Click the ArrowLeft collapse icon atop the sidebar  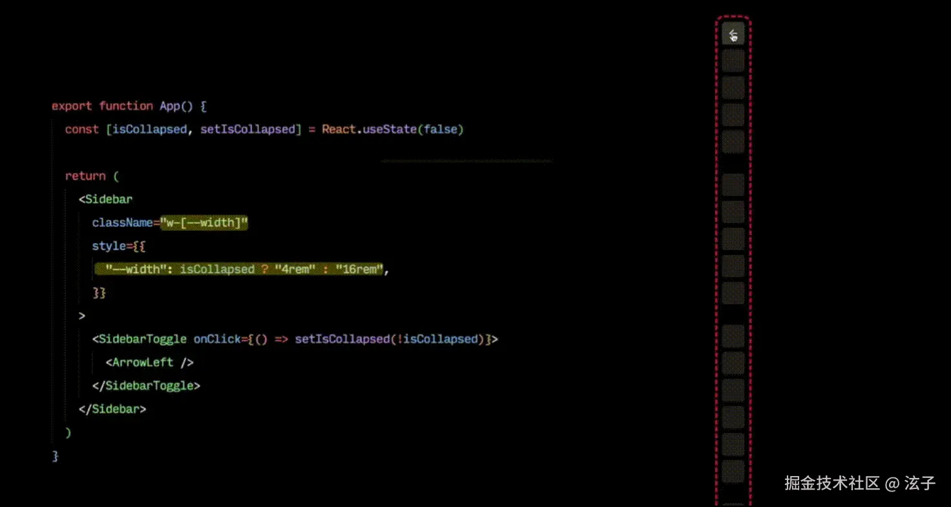click(x=733, y=33)
